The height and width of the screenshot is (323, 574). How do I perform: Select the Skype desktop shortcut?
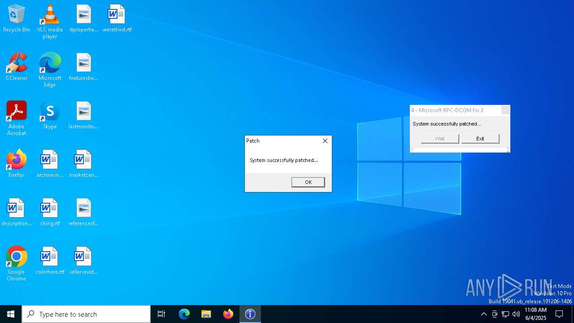coord(50,116)
